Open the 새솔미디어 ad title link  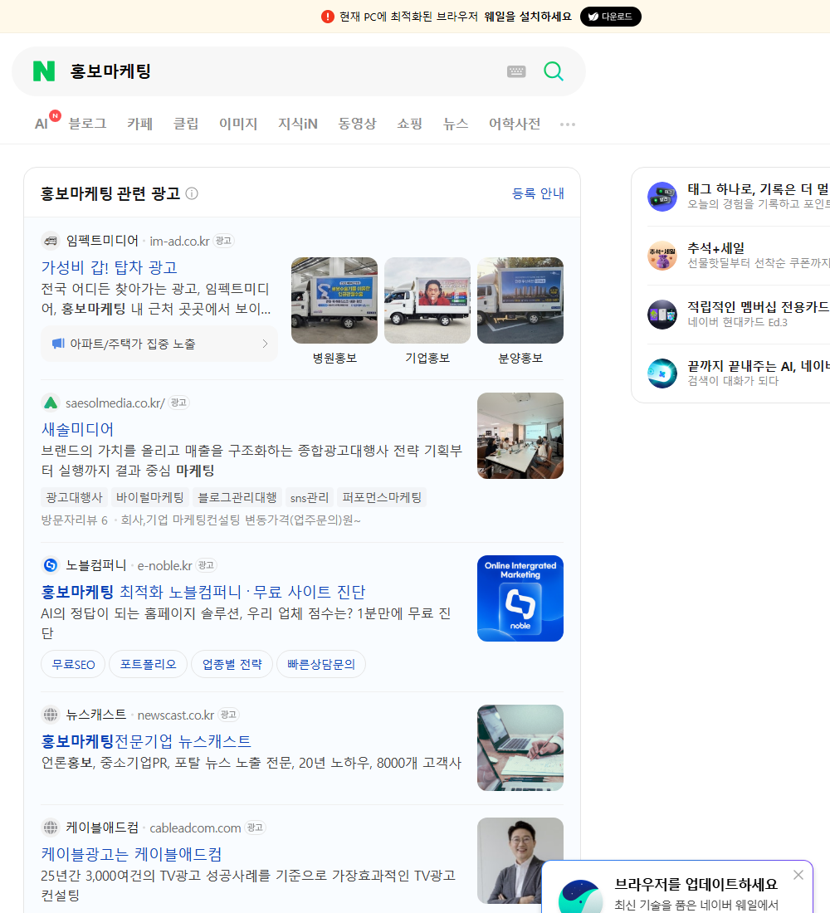(77, 429)
